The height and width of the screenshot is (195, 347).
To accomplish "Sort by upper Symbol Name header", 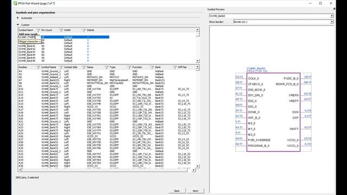I will (26, 30).
